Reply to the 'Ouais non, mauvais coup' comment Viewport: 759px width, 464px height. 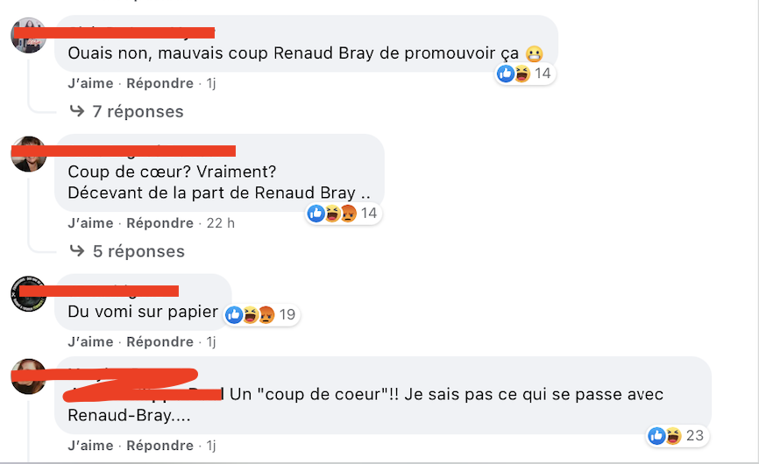click(160, 83)
